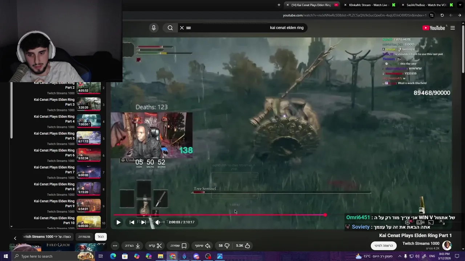Expand hidden system tray icons

[x=400, y=256]
